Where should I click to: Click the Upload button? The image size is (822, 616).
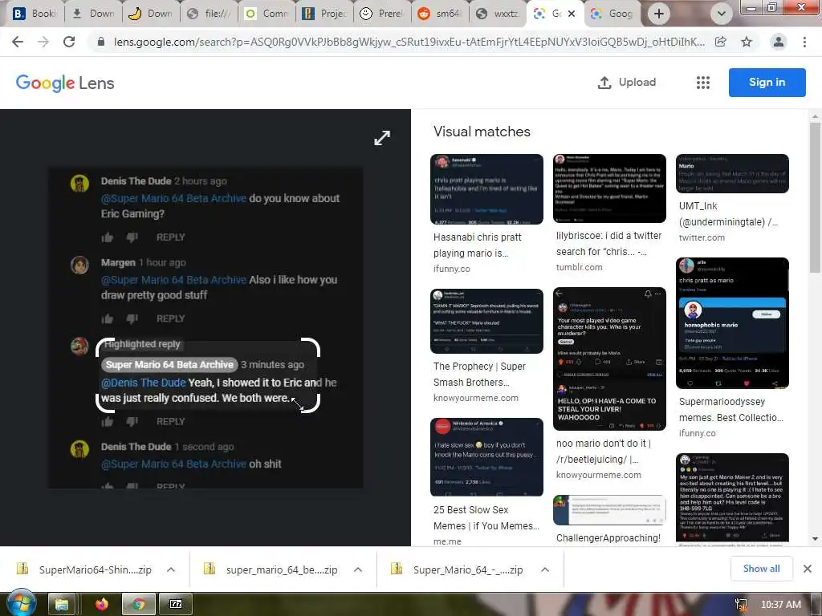[x=627, y=83]
